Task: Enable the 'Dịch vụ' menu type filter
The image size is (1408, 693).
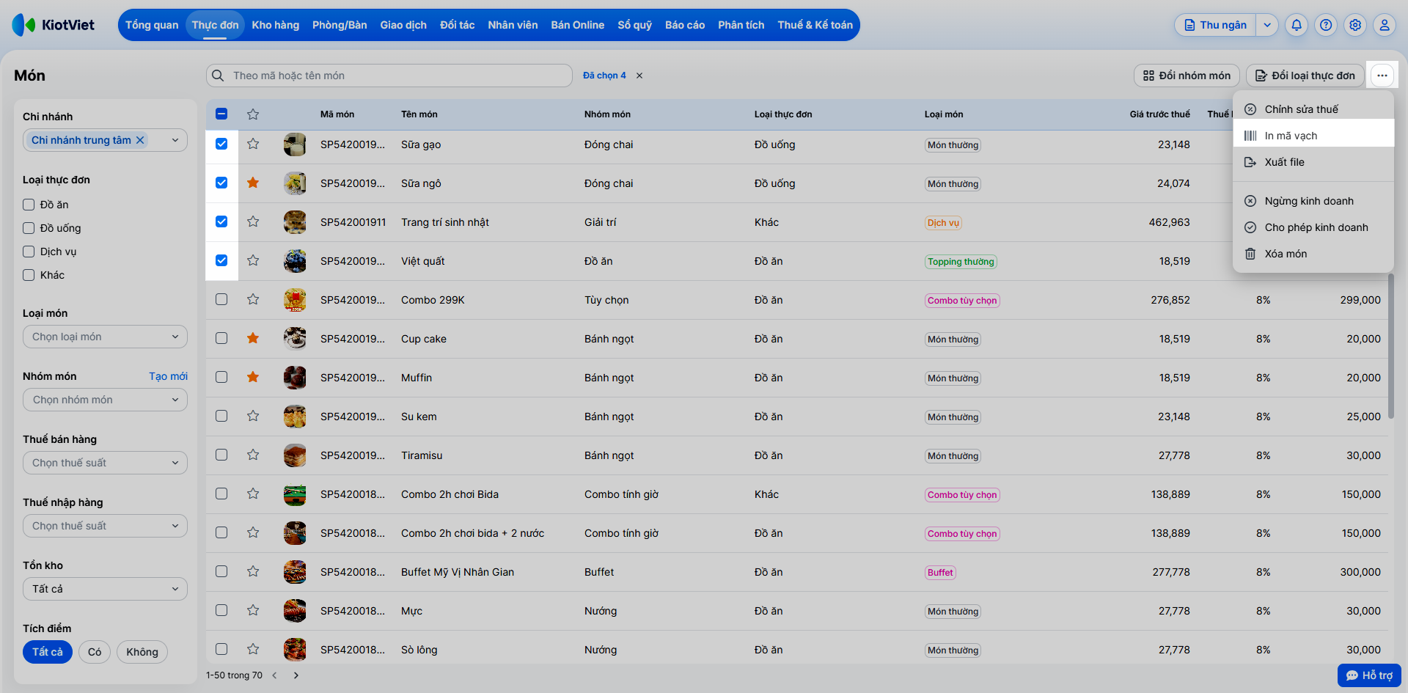Action: [29, 252]
